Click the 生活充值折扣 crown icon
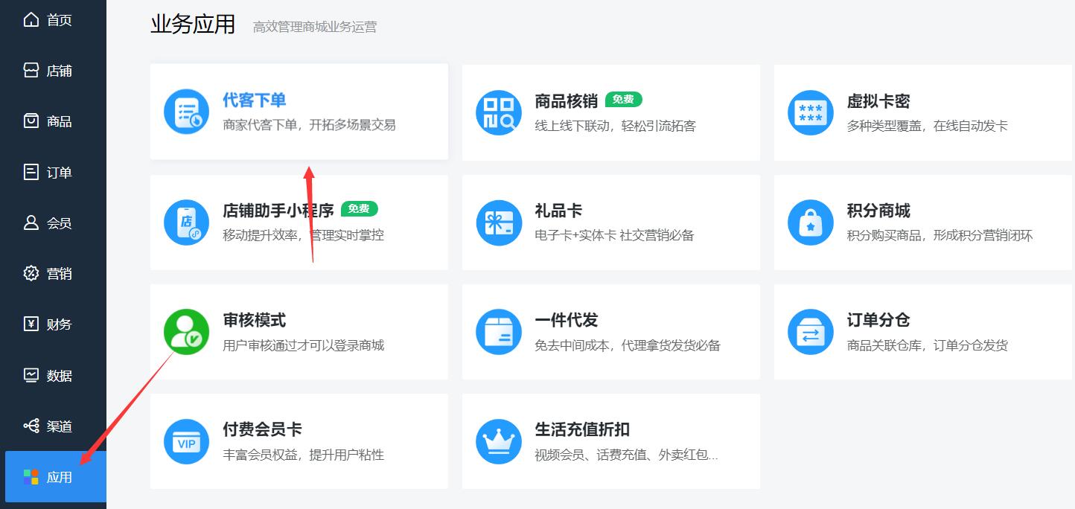The height and width of the screenshot is (509, 1075). [498, 441]
